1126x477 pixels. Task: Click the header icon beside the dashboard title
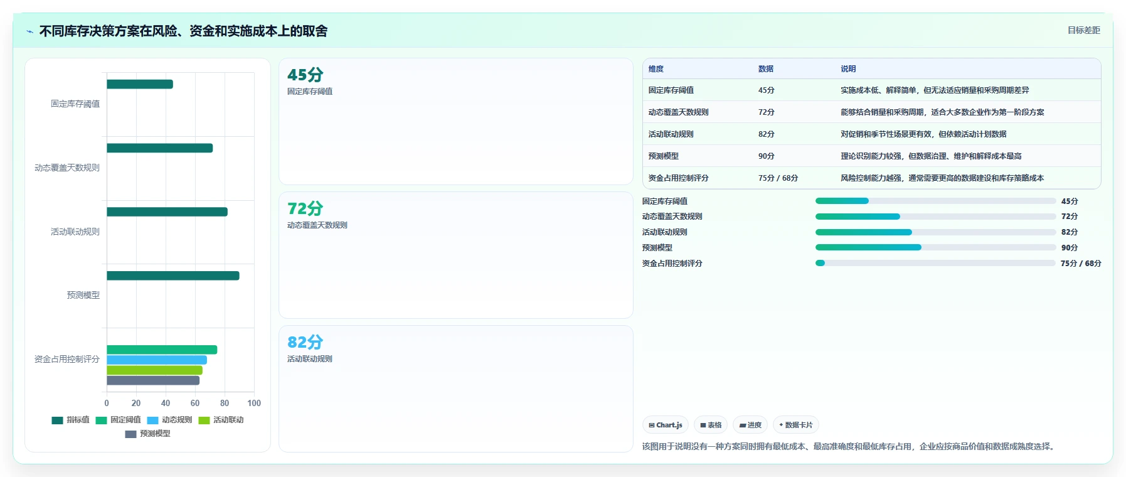coord(29,31)
